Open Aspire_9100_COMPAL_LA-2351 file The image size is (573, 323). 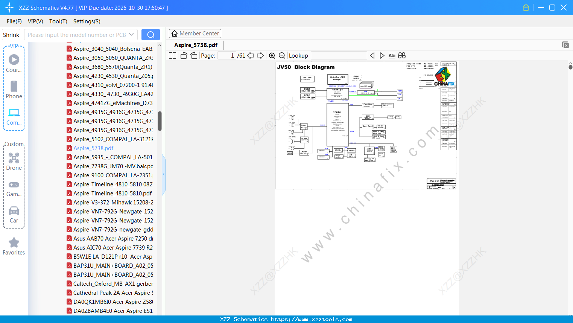109,175
